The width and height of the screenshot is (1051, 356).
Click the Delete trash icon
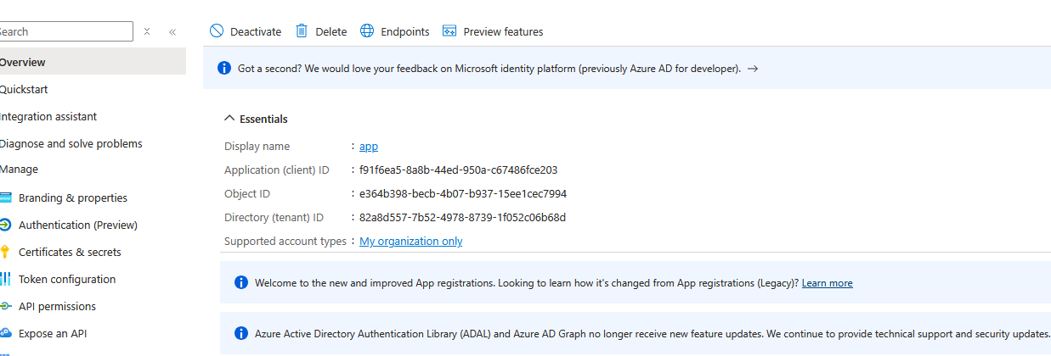302,31
